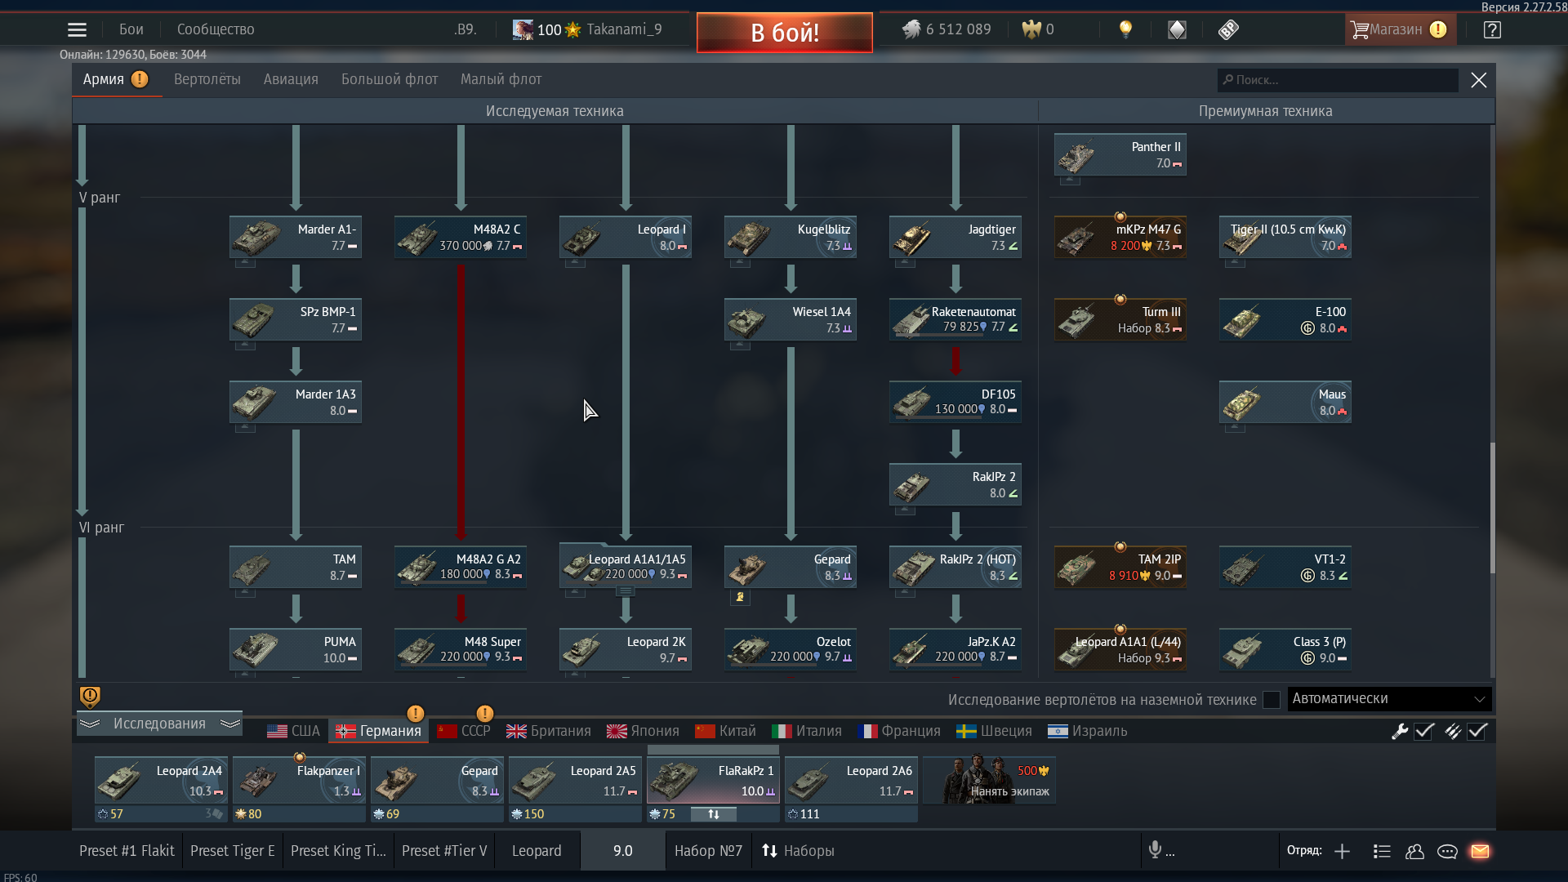Open the ticket/coupon icon in top bar
Screen dimensions: 1568x882
[x=1228, y=30]
